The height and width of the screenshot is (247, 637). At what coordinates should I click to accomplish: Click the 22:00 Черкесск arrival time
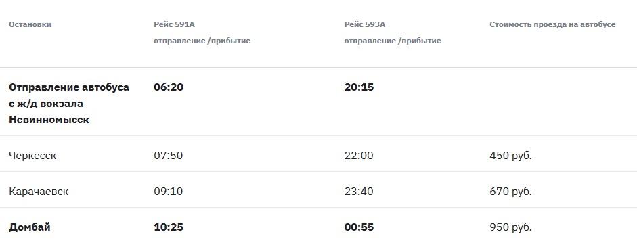coord(359,156)
